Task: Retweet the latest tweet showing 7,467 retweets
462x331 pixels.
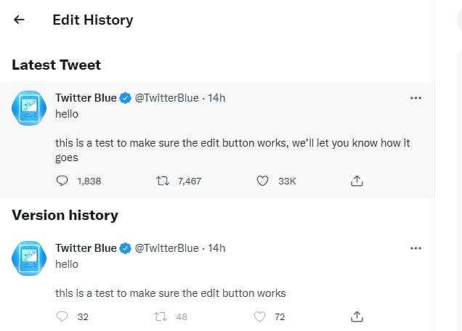Action: click(x=163, y=181)
